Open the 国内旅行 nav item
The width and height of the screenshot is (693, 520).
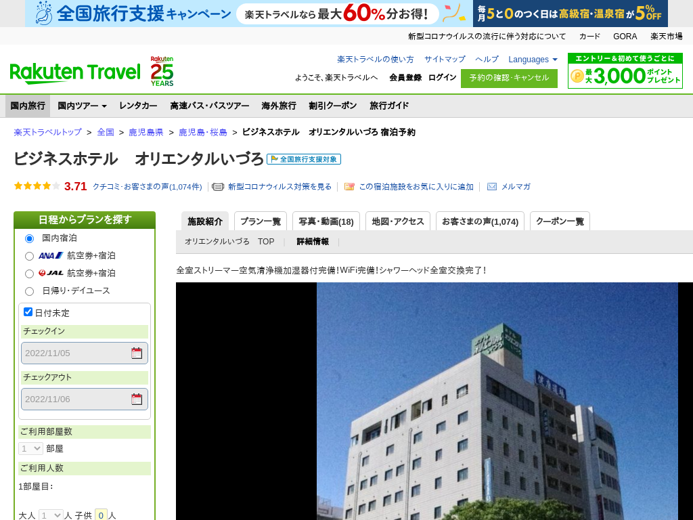[x=28, y=106]
